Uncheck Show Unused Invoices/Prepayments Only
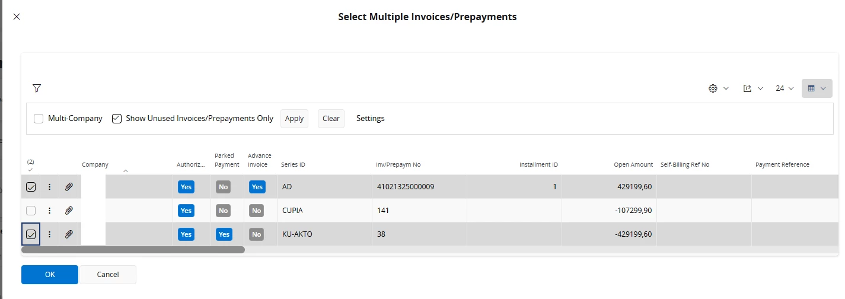This screenshot has width=845, height=299. click(x=117, y=119)
